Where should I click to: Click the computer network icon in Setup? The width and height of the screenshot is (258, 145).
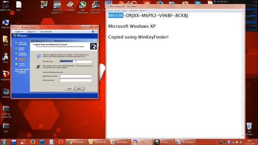click(38, 56)
